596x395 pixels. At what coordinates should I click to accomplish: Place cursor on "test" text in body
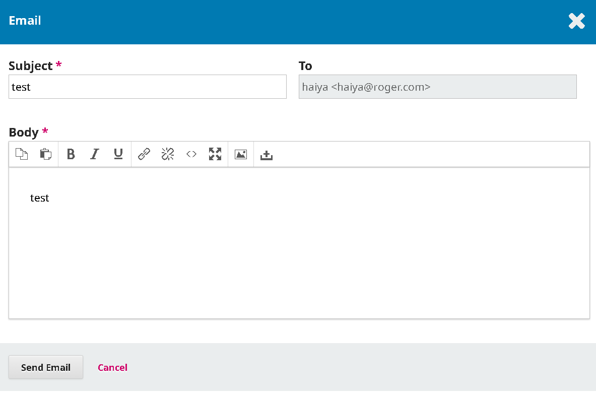(40, 198)
